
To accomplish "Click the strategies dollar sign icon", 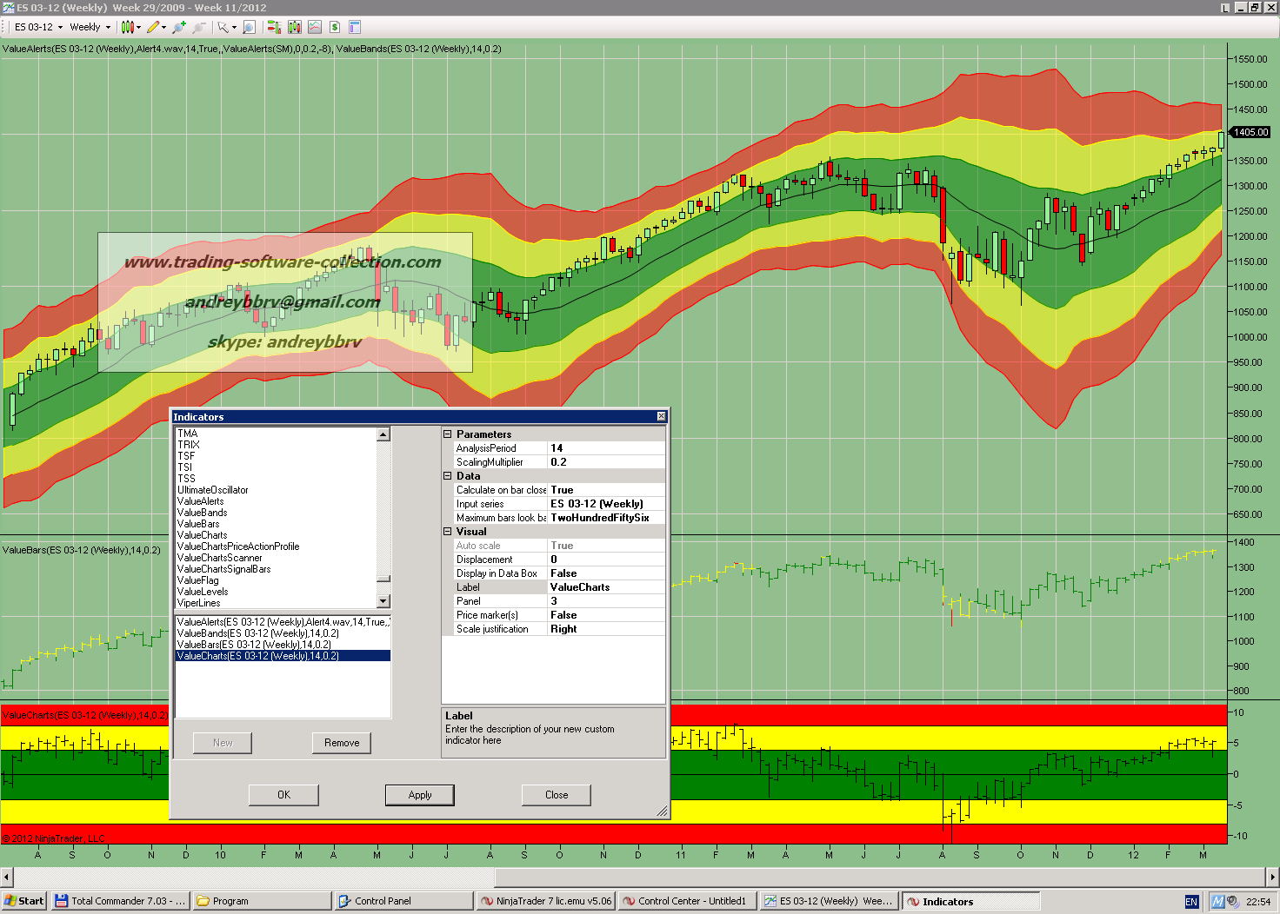I will [334, 27].
